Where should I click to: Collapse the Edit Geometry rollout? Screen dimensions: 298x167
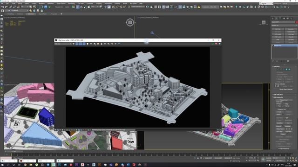coord(278,97)
